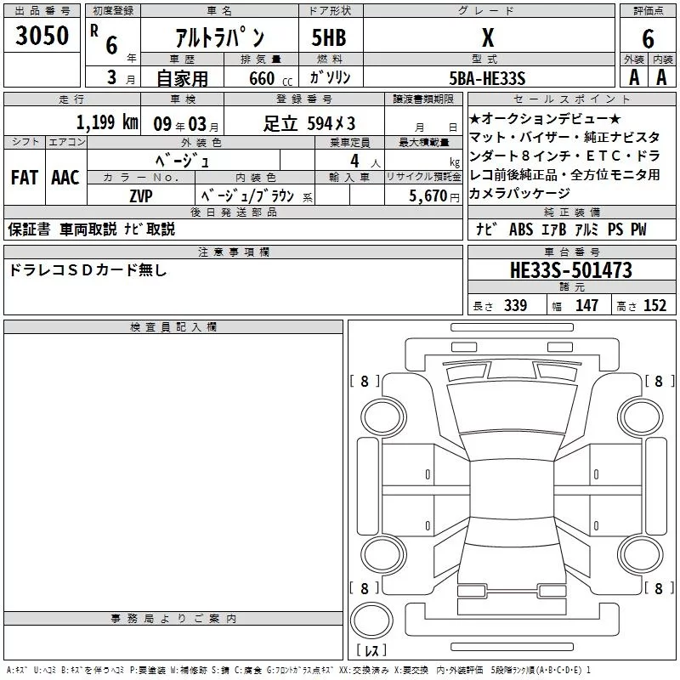
Task: Select the model code 5BA-HE33S
Action: pos(487,78)
